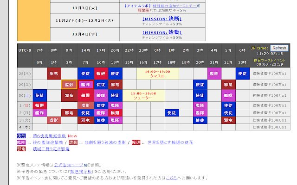Click the 16:00~19:00 クマスロ event cell
Screen dimensions: 297x185
pyautogui.click(x=158, y=74)
